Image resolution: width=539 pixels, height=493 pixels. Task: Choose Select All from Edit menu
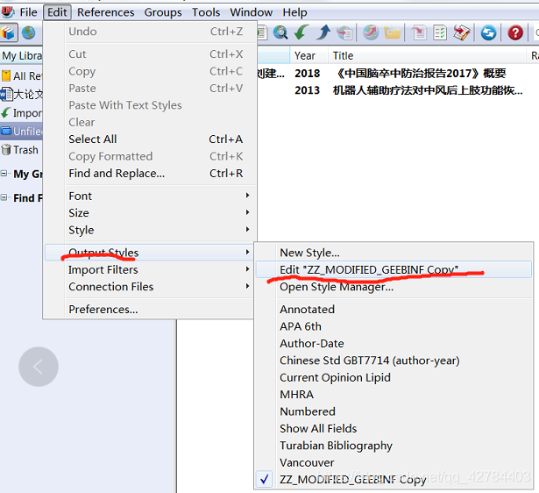[x=151, y=139]
